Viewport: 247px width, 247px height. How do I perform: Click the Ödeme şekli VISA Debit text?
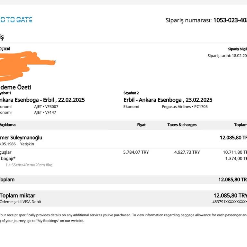point(21,202)
